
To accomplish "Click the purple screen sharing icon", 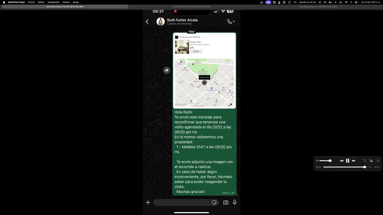I will pos(268,2).
